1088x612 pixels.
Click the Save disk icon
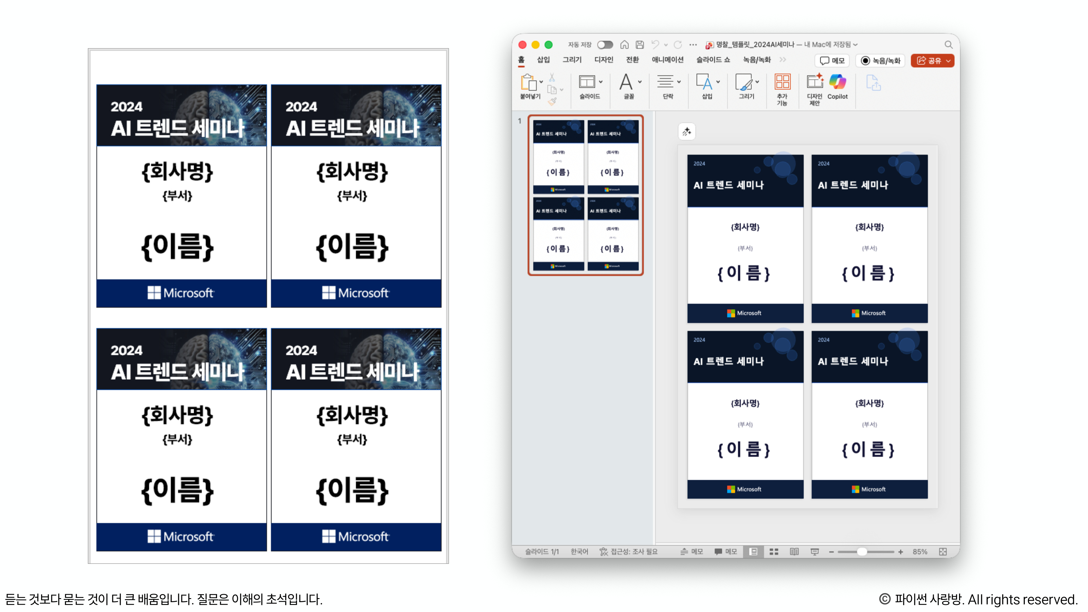tap(640, 45)
